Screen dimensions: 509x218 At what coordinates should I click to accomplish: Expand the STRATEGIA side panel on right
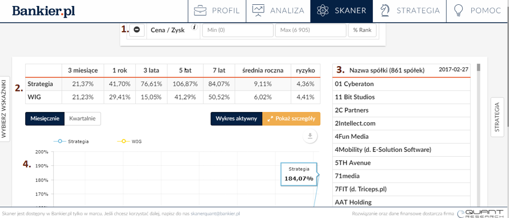[x=497, y=117]
